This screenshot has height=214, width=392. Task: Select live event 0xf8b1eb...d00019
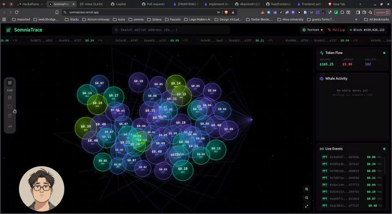click(351, 171)
